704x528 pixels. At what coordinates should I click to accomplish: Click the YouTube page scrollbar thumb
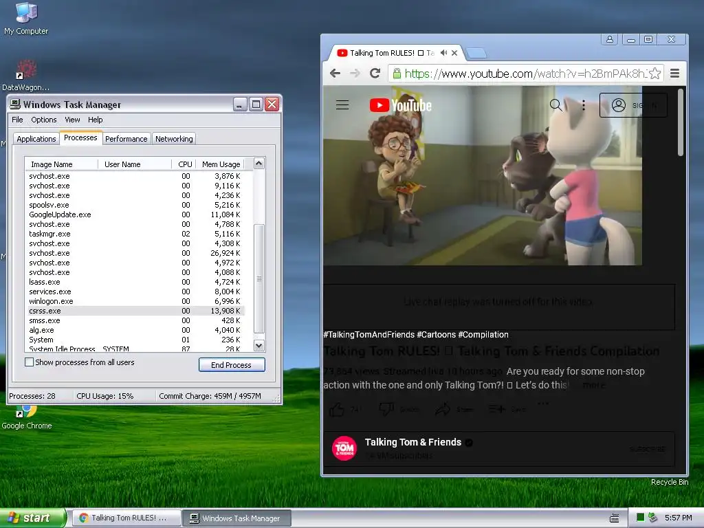point(680,122)
